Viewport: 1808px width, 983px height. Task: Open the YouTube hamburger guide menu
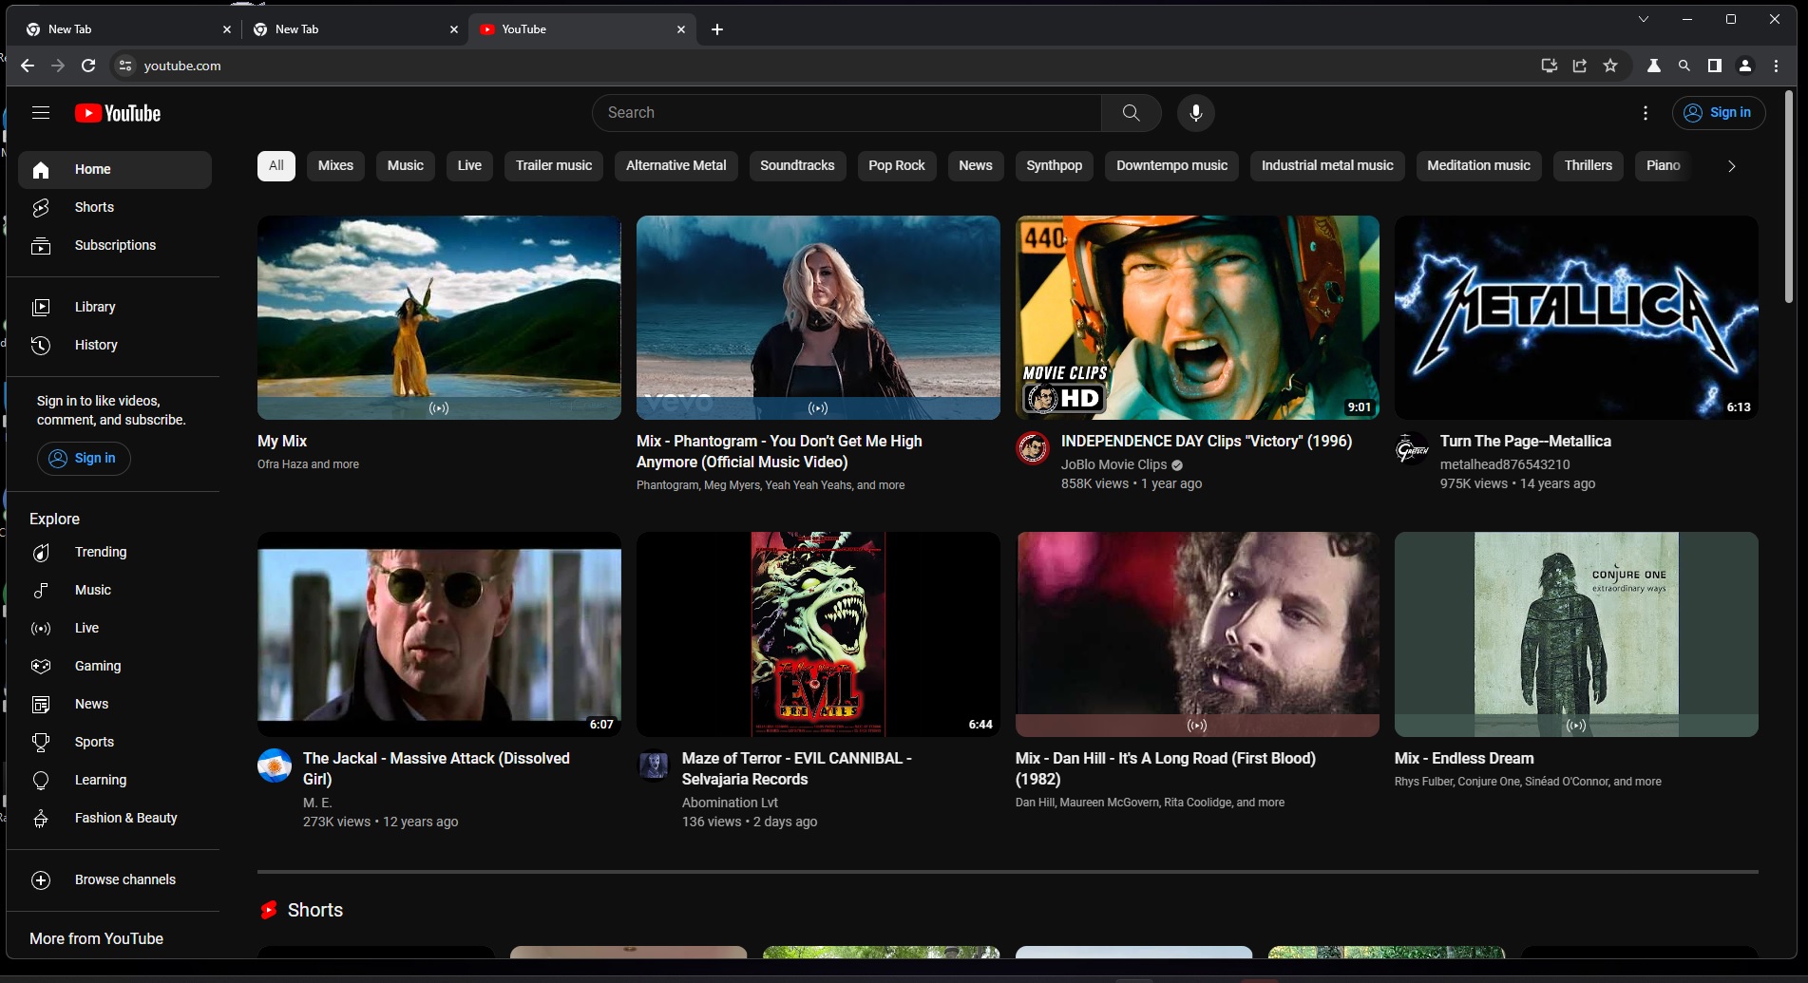40,113
